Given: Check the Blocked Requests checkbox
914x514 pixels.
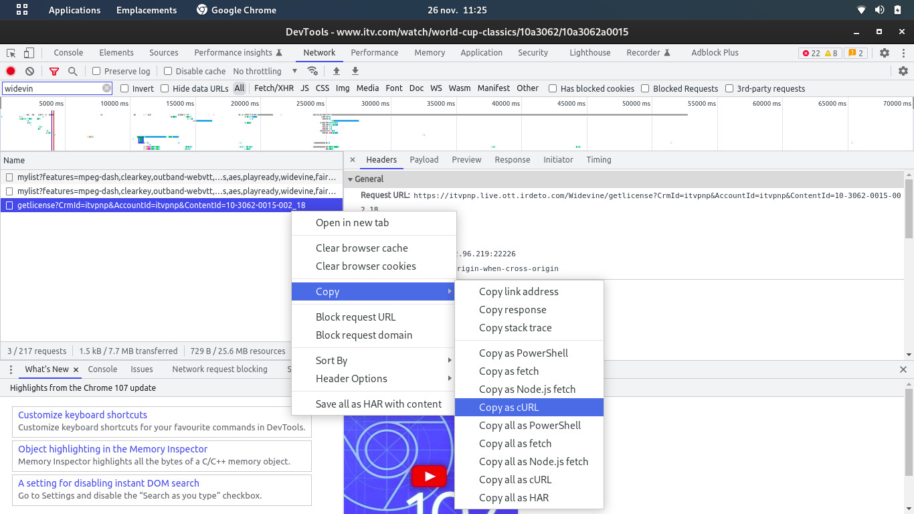Looking at the screenshot, I should [x=645, y=88].
